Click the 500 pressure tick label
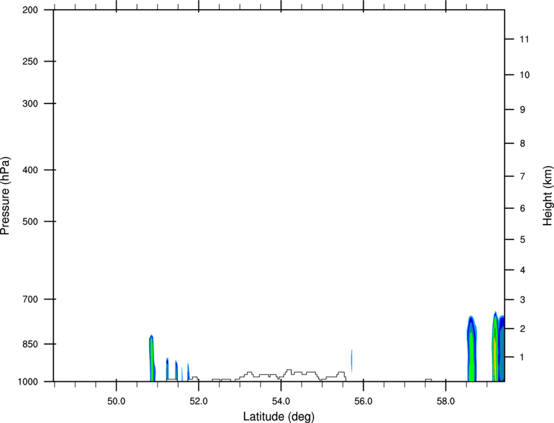 30,221
